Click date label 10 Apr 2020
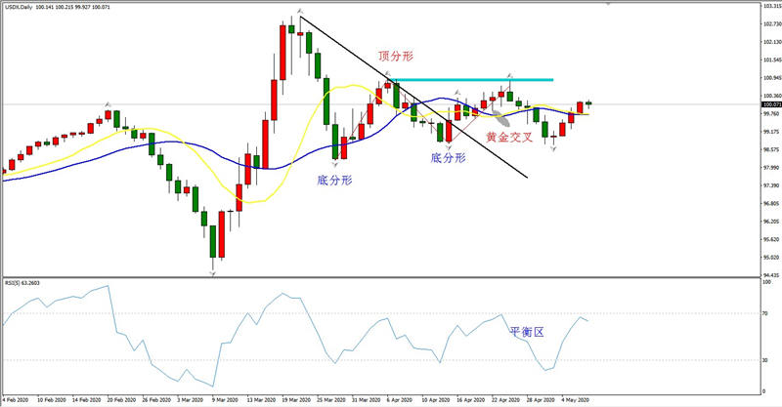Image resolution: width=782 pixels, height=407 pixels. (x=436, y=400)
